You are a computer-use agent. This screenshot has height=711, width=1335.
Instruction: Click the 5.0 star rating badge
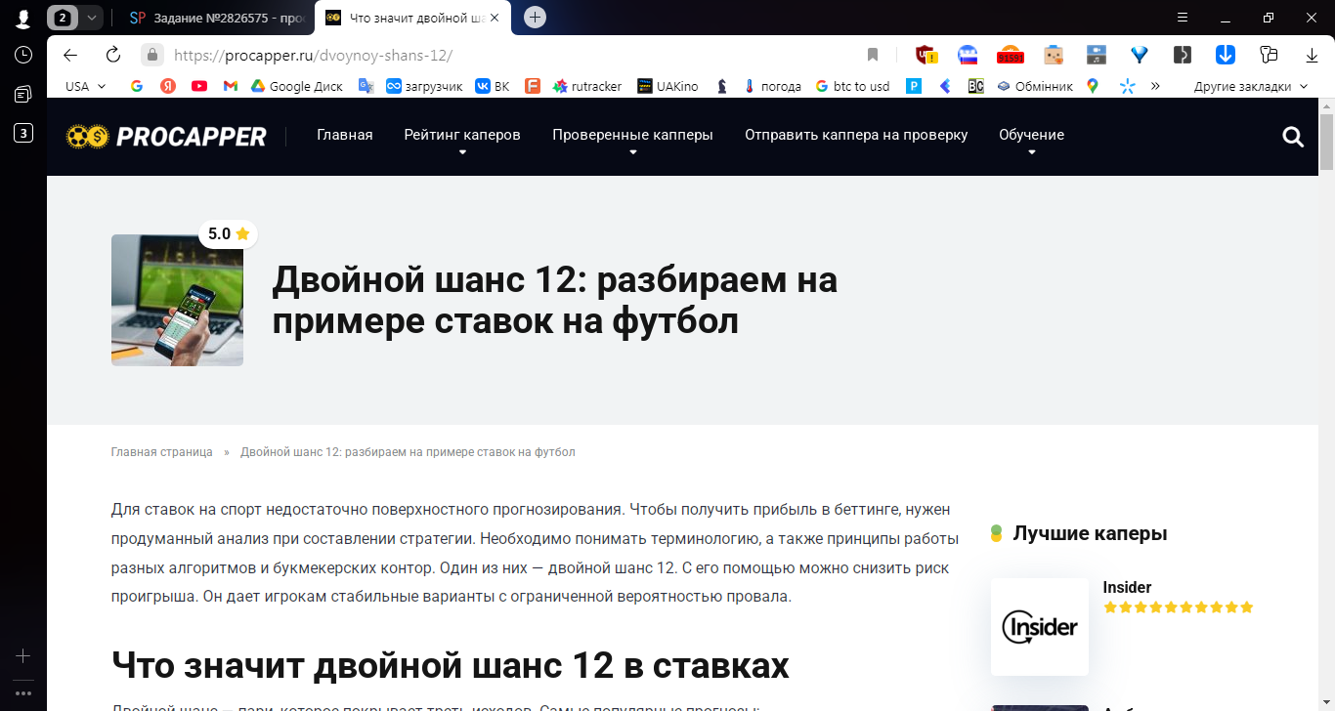[229, 233]
